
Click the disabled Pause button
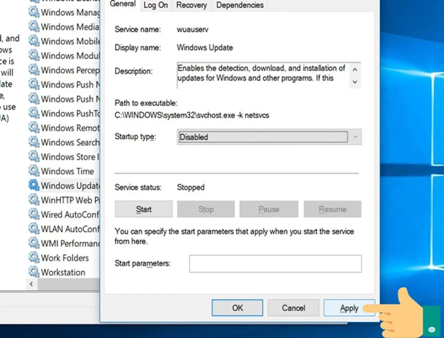[269, 209]
